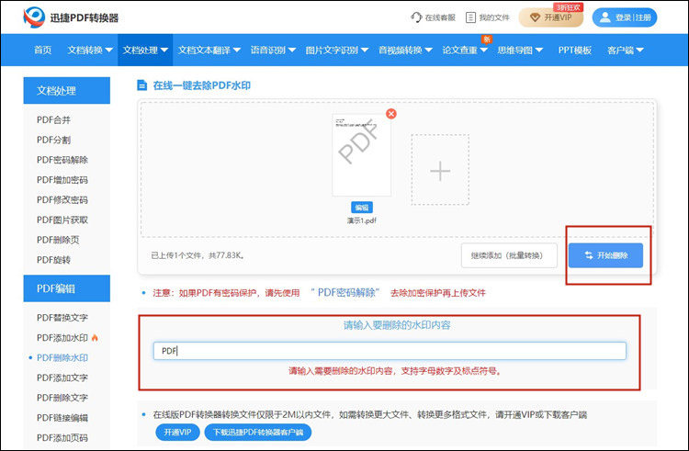Image resolution: width=689 pixels, height=451 pixels.
Task: Go to the 首页 nav item
Action: coord(42,51)
